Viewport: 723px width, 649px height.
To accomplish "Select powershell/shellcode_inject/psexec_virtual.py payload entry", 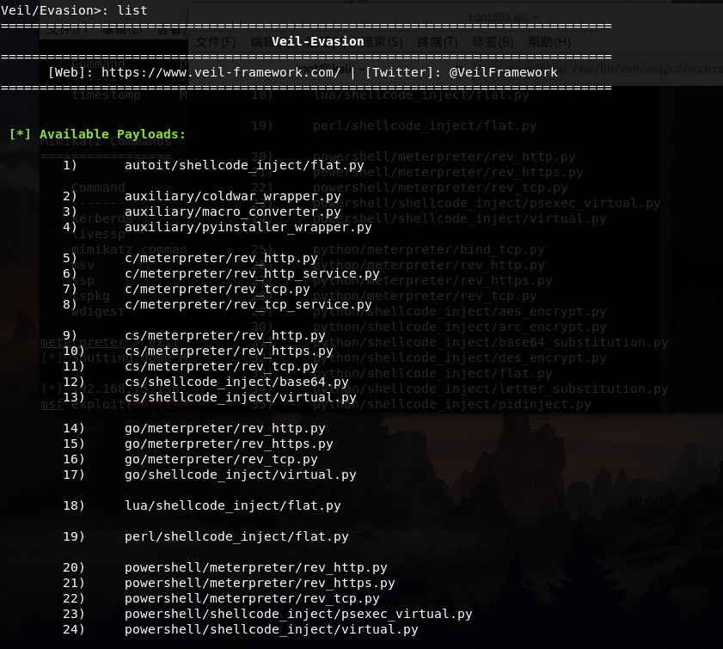I will coord(298,614).
